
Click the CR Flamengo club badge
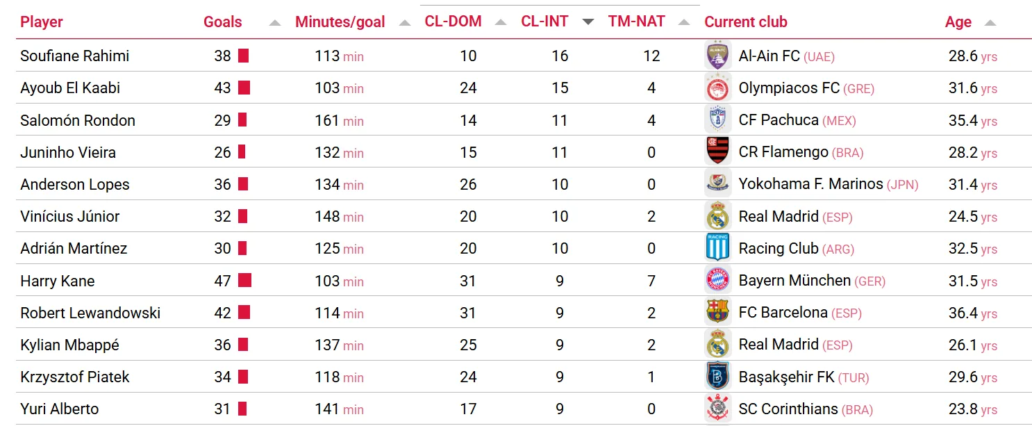coord(717,152)
